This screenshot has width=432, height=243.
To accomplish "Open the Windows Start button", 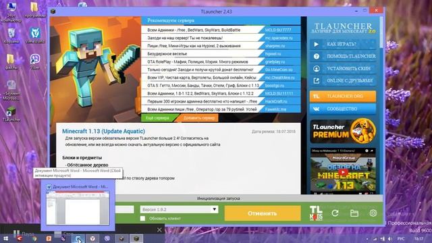I will pos(5,238).
